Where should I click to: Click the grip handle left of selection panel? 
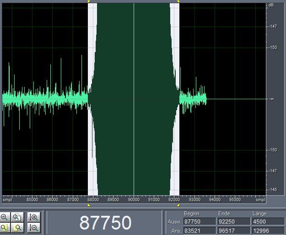[x=166, y=223]
